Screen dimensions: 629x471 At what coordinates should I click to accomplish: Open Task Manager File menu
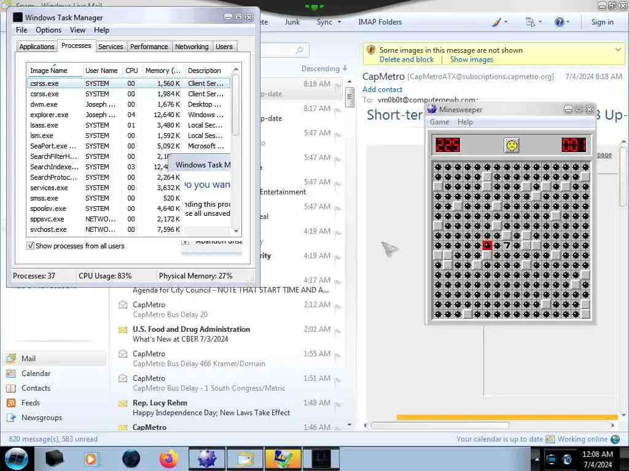pos(21,30)
